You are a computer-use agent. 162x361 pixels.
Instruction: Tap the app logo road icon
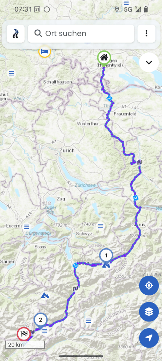point(15,33)
